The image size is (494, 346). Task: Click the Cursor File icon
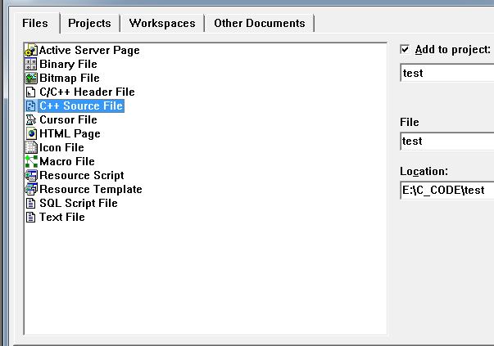pyautogui.click(x=32, y=120)
